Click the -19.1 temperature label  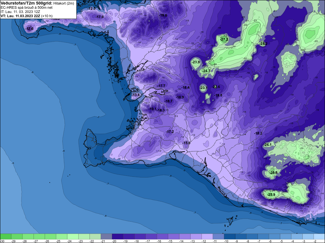pyautogui.click(x=152, y=109)
